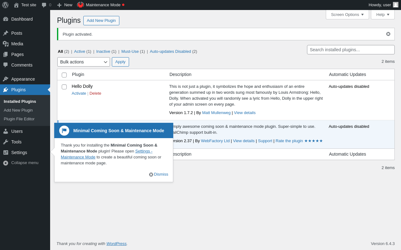
Task: Open the Bulk actions dropdown
Action: [x=84, y=62]
